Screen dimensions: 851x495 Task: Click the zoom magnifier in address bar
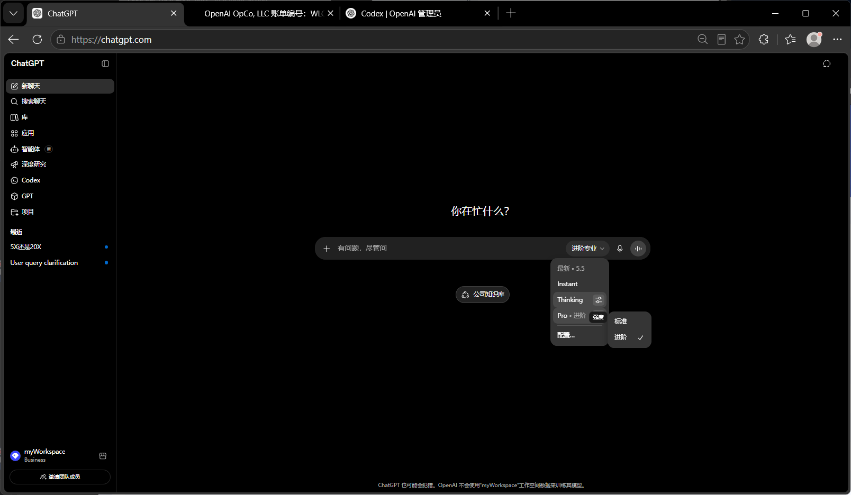(x=703, y=40)
